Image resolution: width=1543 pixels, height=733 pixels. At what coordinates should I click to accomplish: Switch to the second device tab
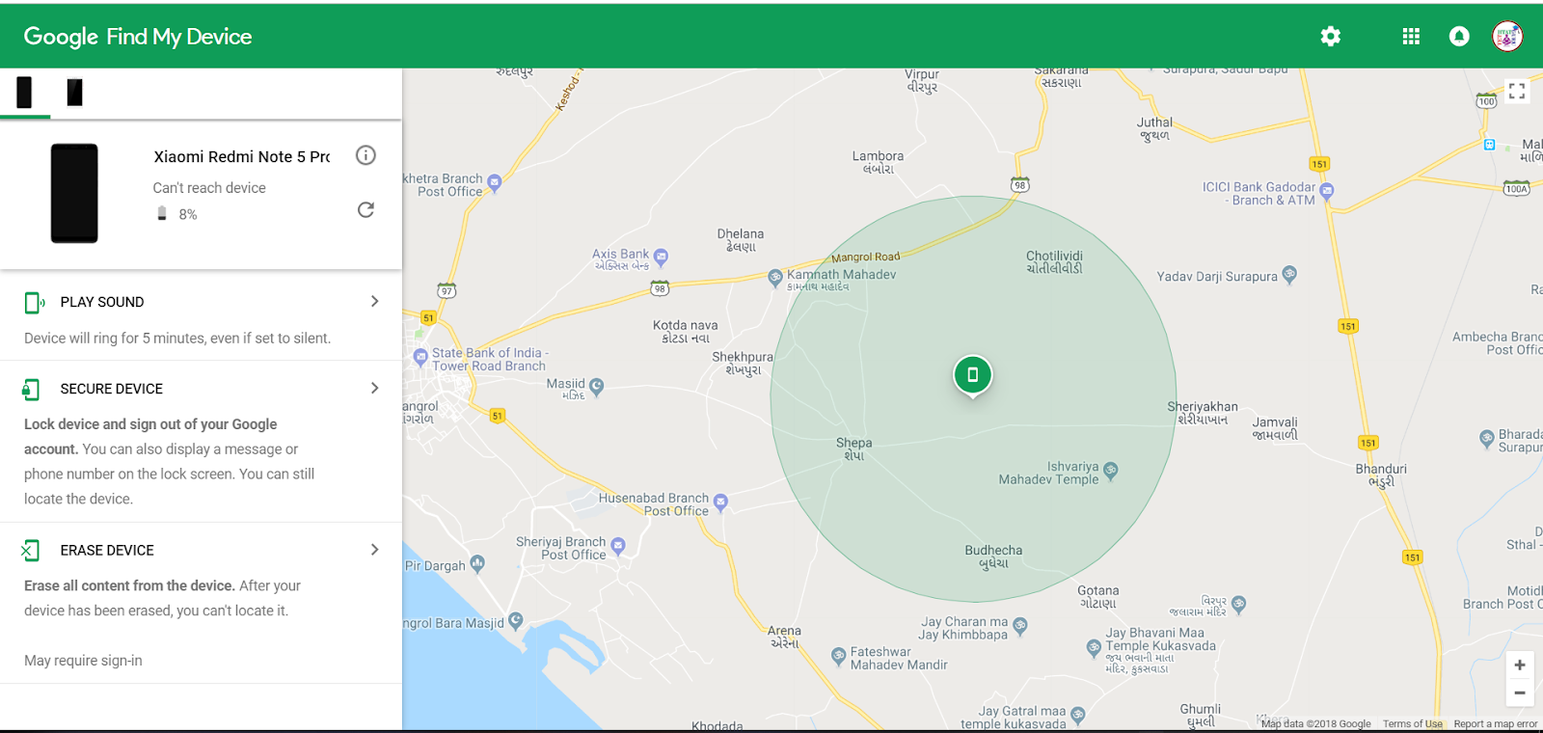(74, 93)
